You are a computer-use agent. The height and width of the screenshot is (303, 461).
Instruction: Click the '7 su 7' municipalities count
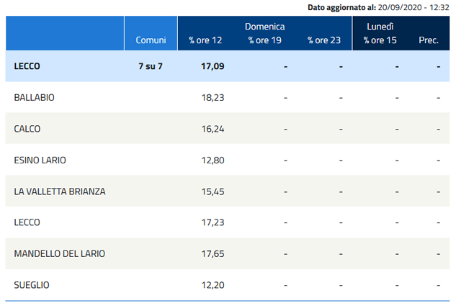151,66
